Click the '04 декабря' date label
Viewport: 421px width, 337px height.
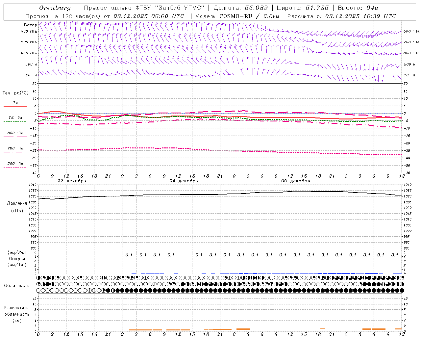click(x=184, y=181)
